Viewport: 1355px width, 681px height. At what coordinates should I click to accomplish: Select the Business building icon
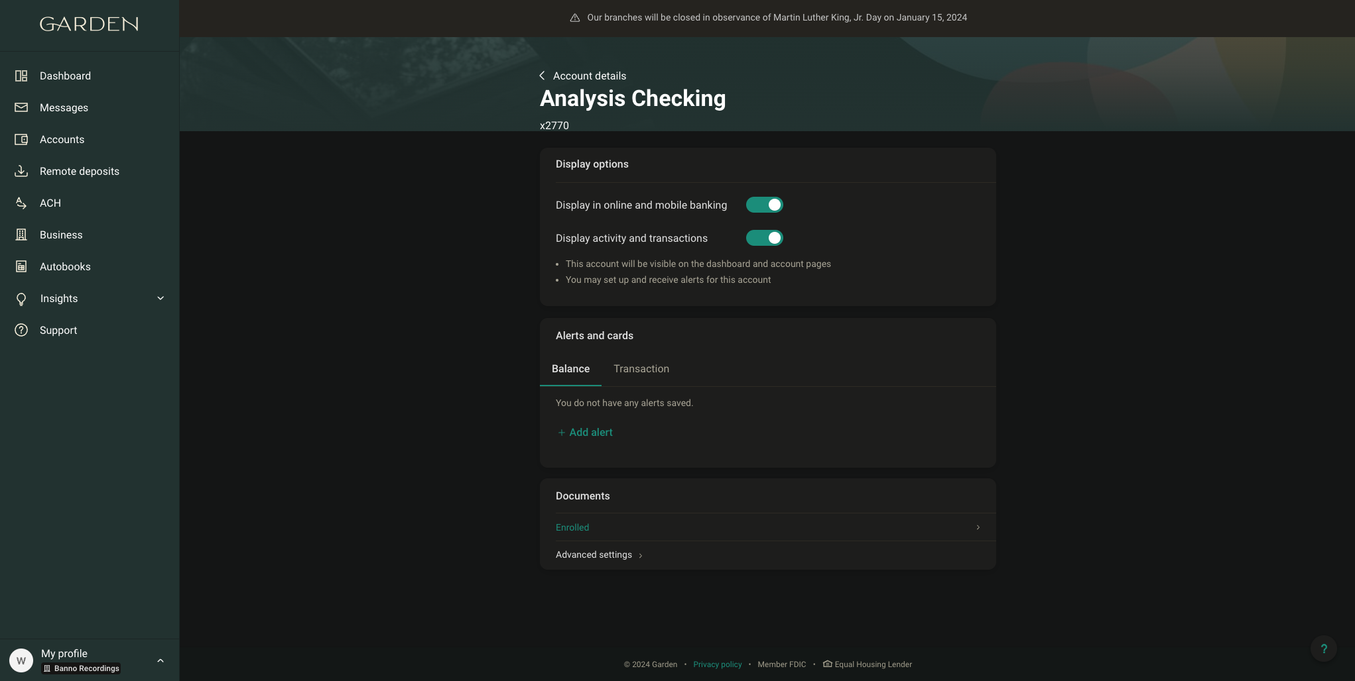(21, 235)
